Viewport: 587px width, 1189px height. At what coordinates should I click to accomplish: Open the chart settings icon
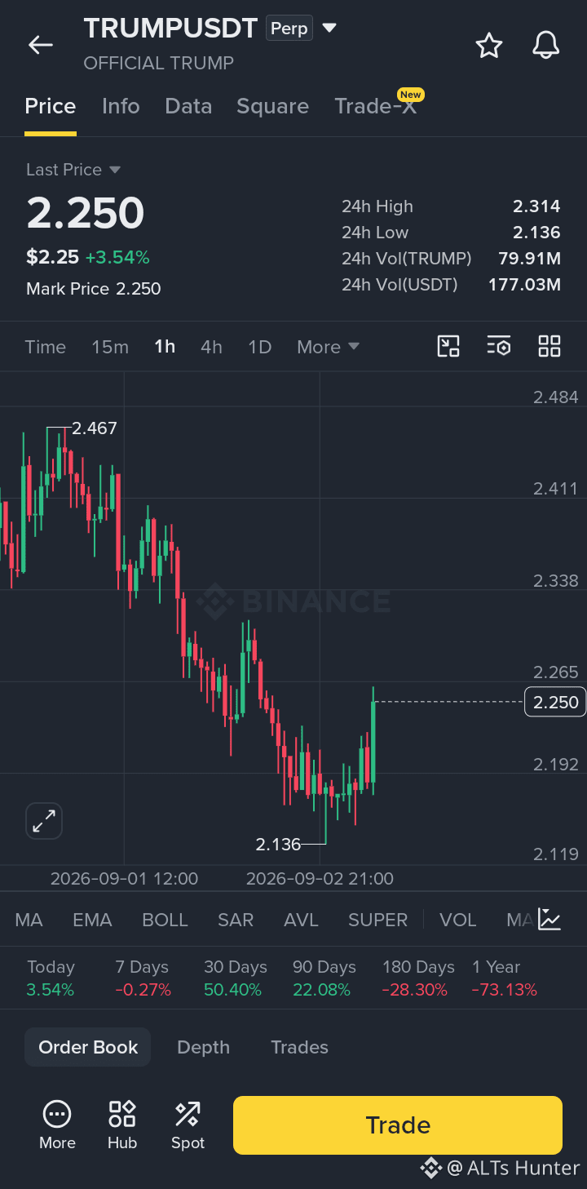point(499,346)
